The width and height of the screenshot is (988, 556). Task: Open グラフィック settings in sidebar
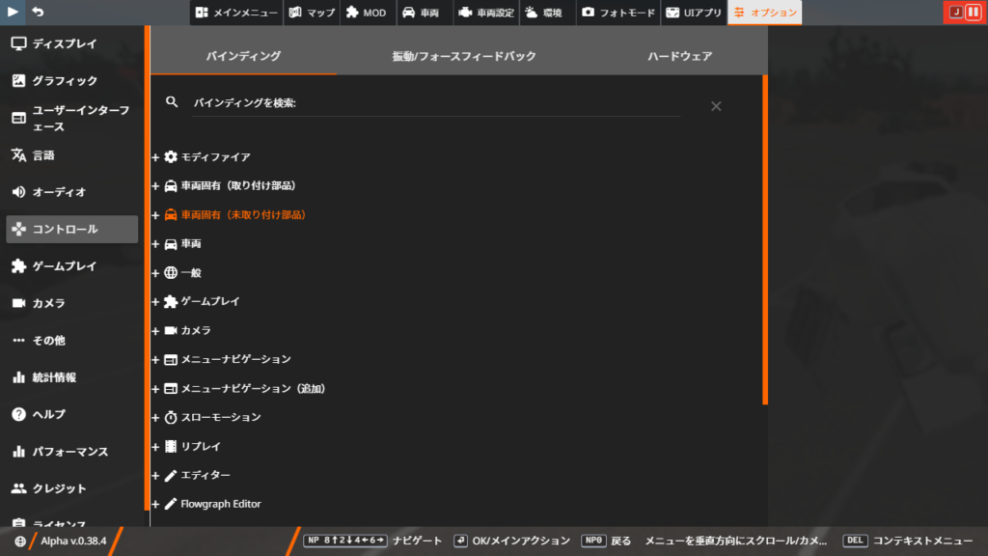click(65, 81)
